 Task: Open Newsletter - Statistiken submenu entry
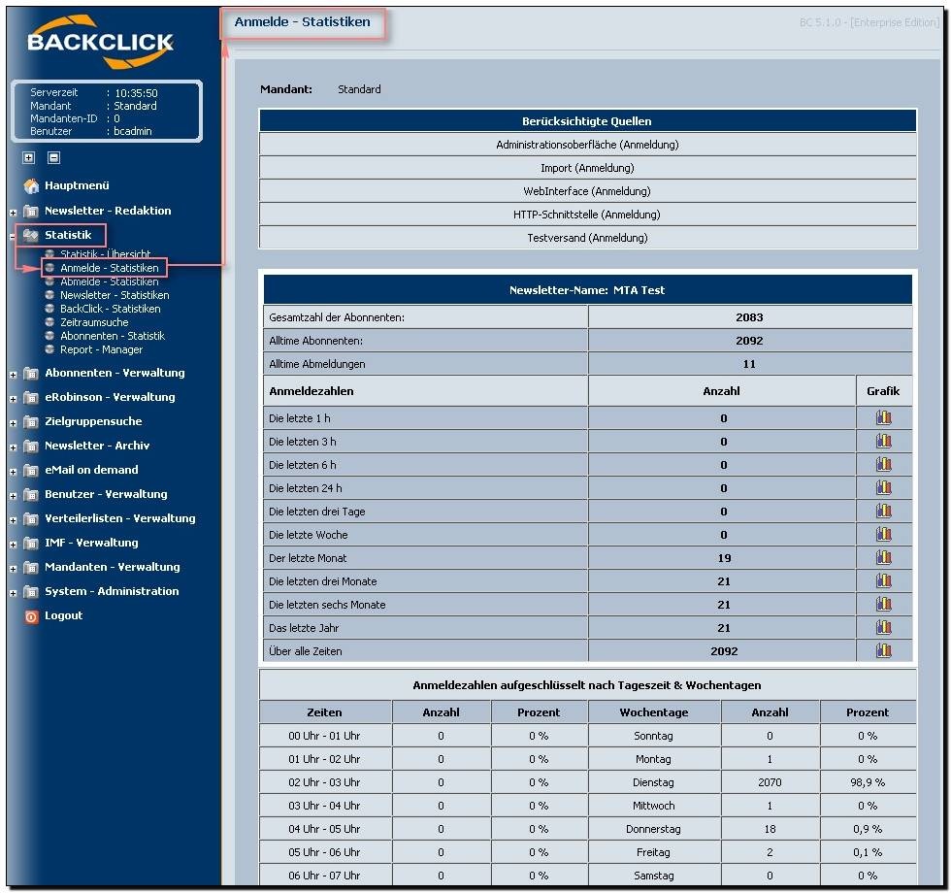click(x=115, y=295)
